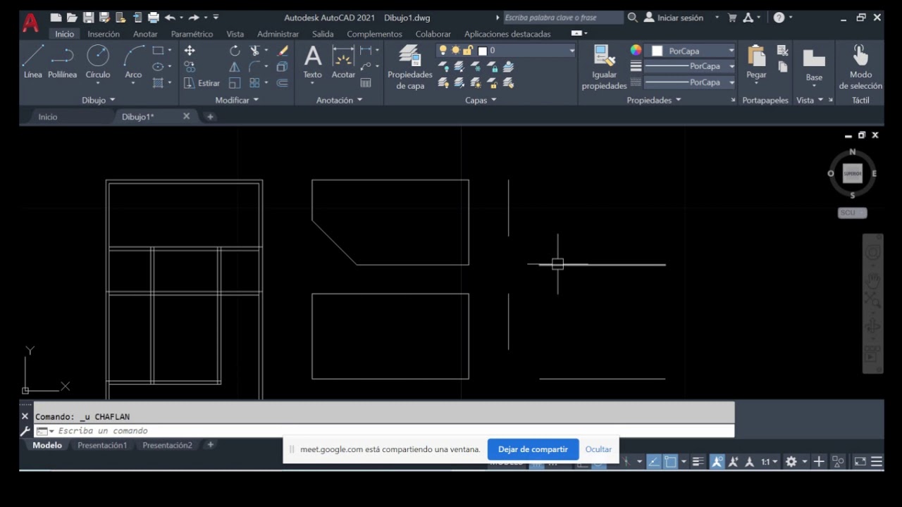Activate the Scale tool
This screenshot has width=902, height=507.
235,83
